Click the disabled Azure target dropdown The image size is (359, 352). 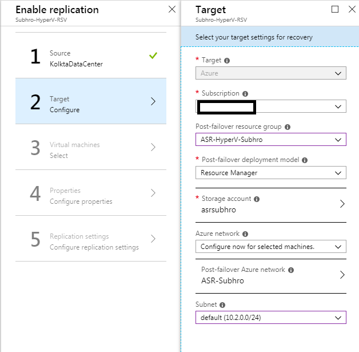click(270, 73)
